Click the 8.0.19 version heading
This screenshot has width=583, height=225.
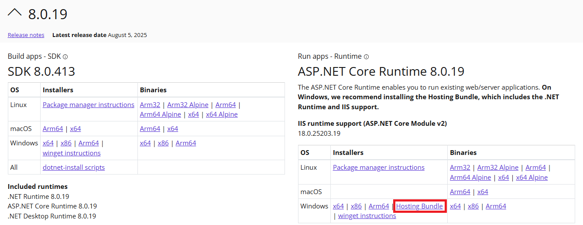pyautogui.click(x=48, y=14)
